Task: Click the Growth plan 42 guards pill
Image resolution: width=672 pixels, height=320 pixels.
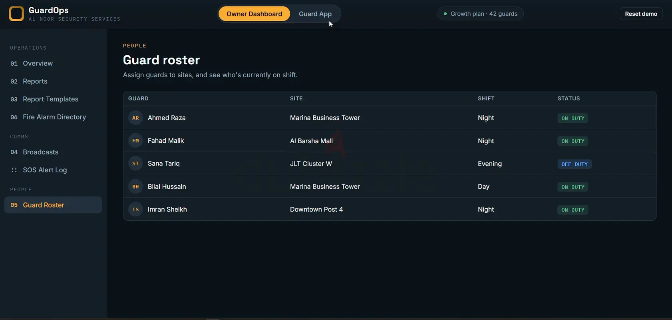Action: (480, 14)
